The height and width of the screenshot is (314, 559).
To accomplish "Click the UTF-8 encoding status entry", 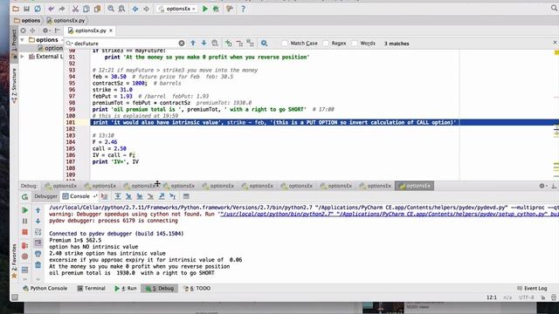I will [526, 297].
